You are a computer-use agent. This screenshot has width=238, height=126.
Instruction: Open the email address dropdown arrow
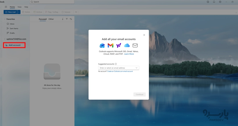click(x=136, y=68)
